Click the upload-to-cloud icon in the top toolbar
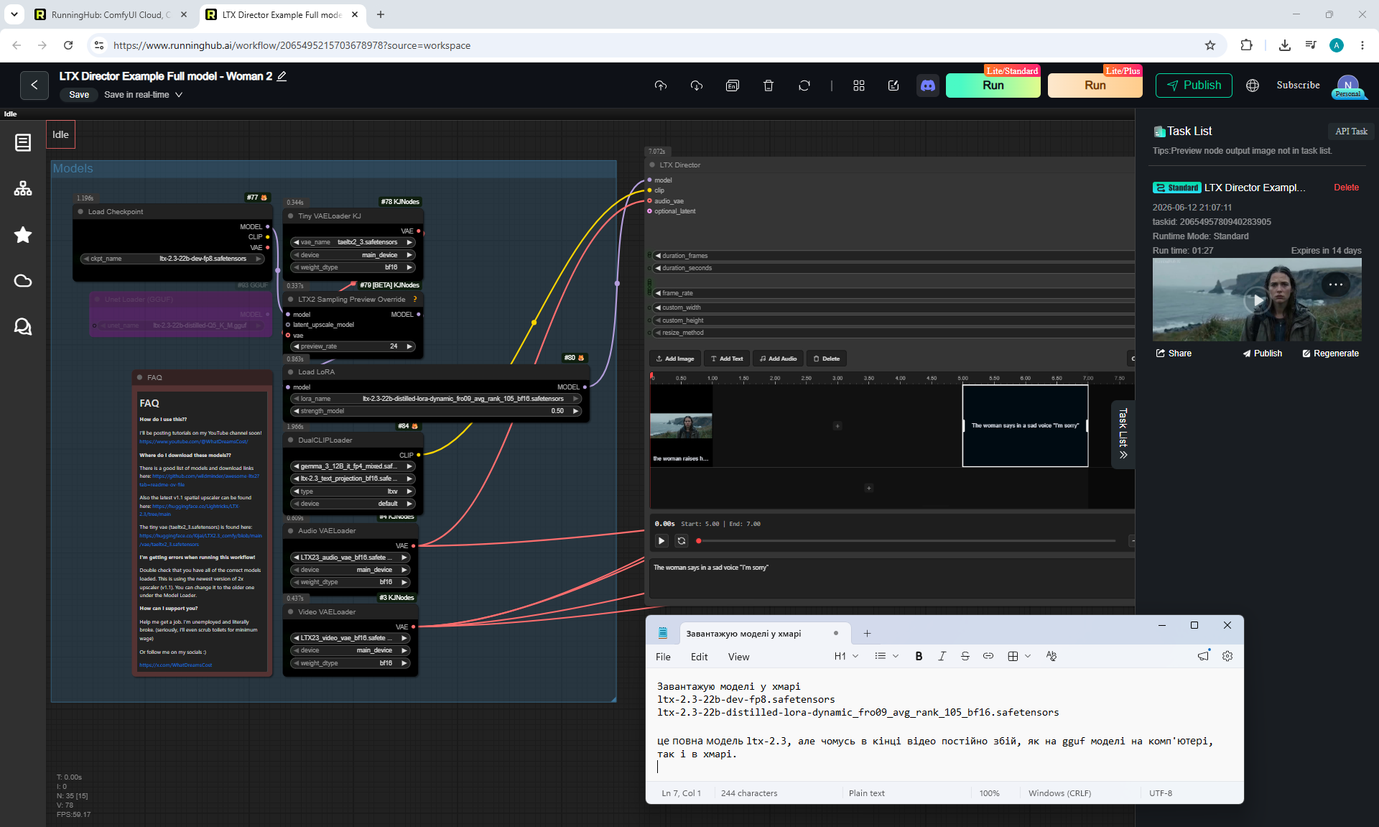The width and height of the screenshot is (1379, 827). (661, 86)
